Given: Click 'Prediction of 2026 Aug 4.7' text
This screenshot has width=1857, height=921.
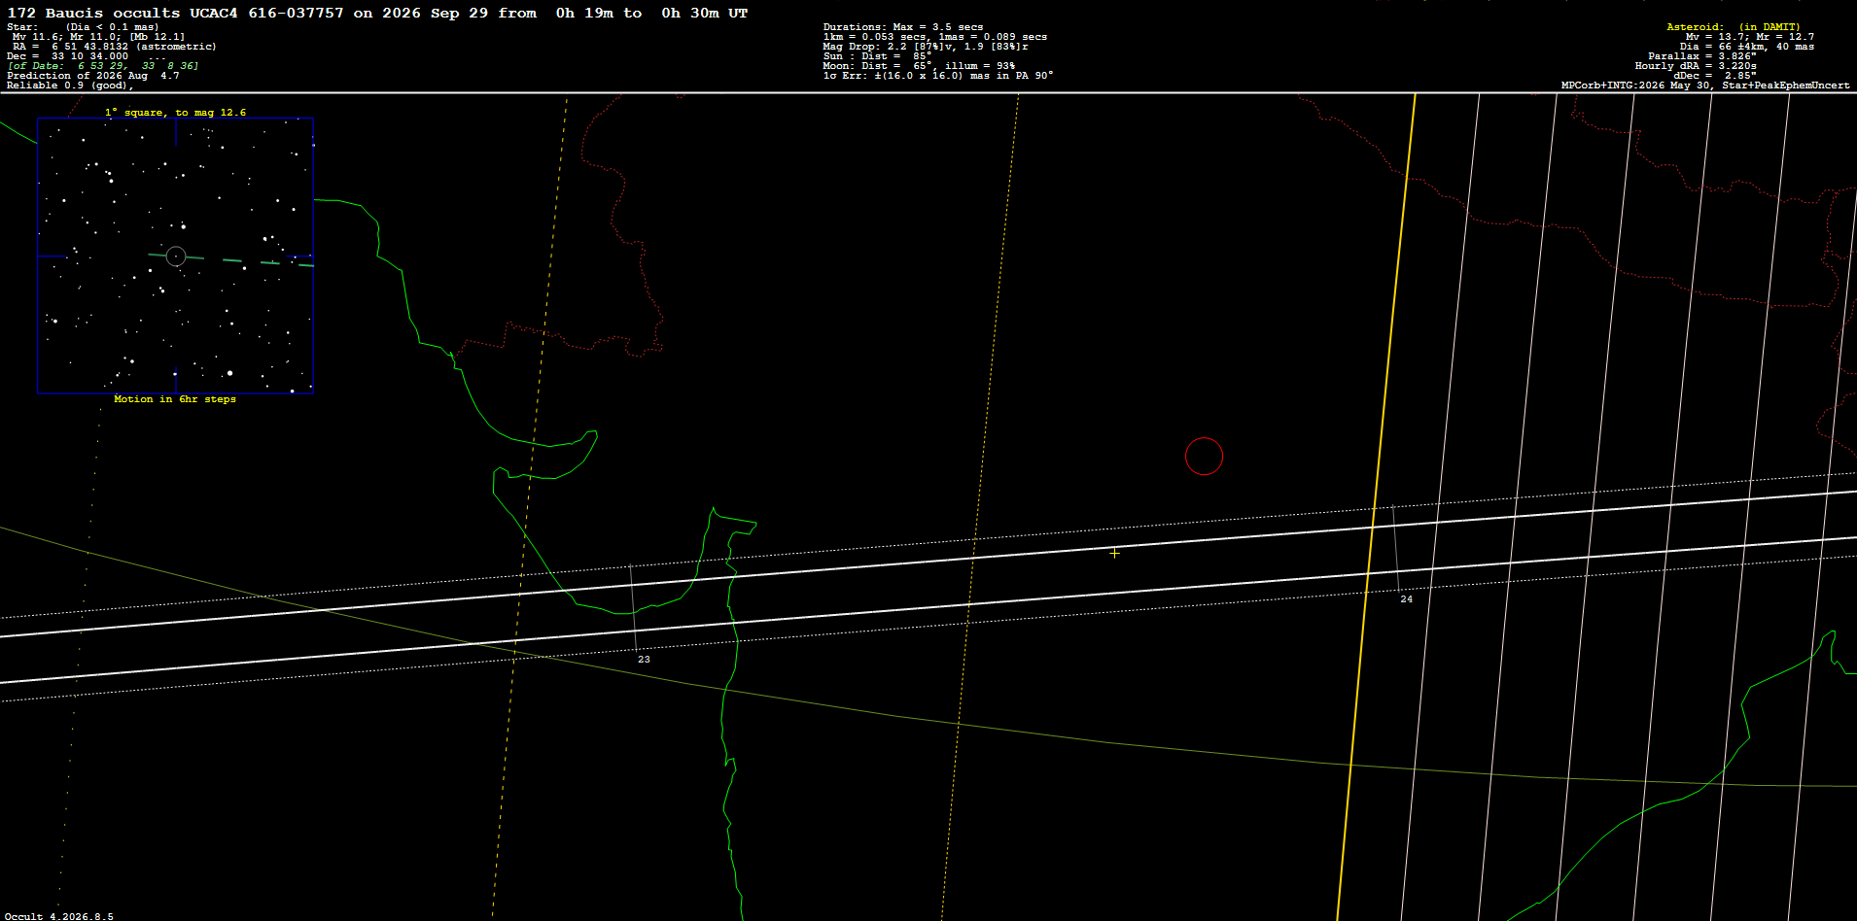Looking at the screenshot, I should [x=93, y=76].
